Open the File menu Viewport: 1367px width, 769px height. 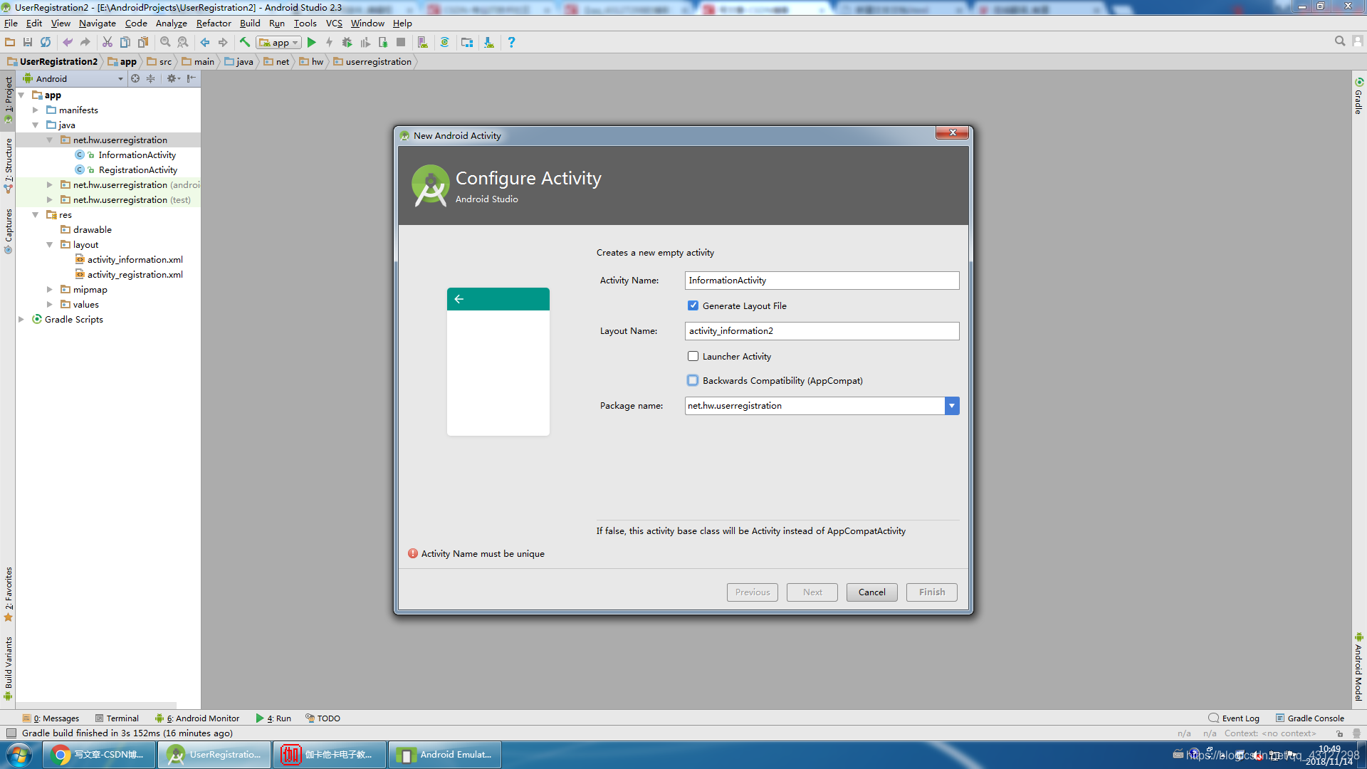11,23
